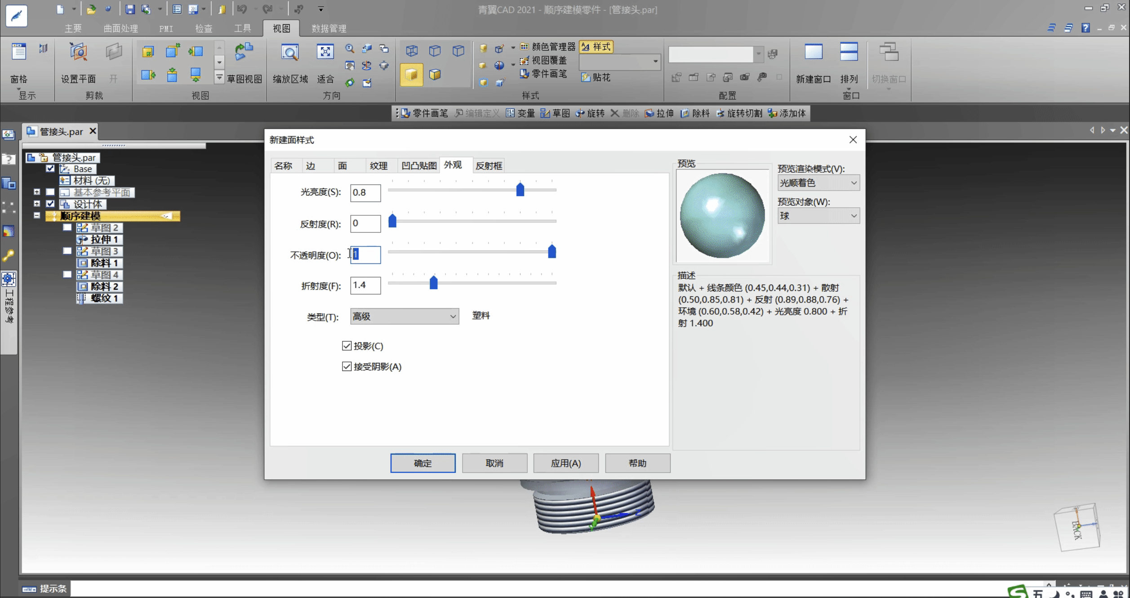Toggle the Base checkbox in tree
This screenshot has width=1130, height=598.
click(50, 169)
